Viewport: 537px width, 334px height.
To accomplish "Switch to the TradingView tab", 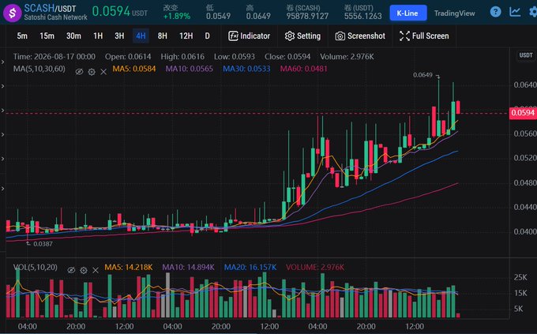I will coord(454,13).
